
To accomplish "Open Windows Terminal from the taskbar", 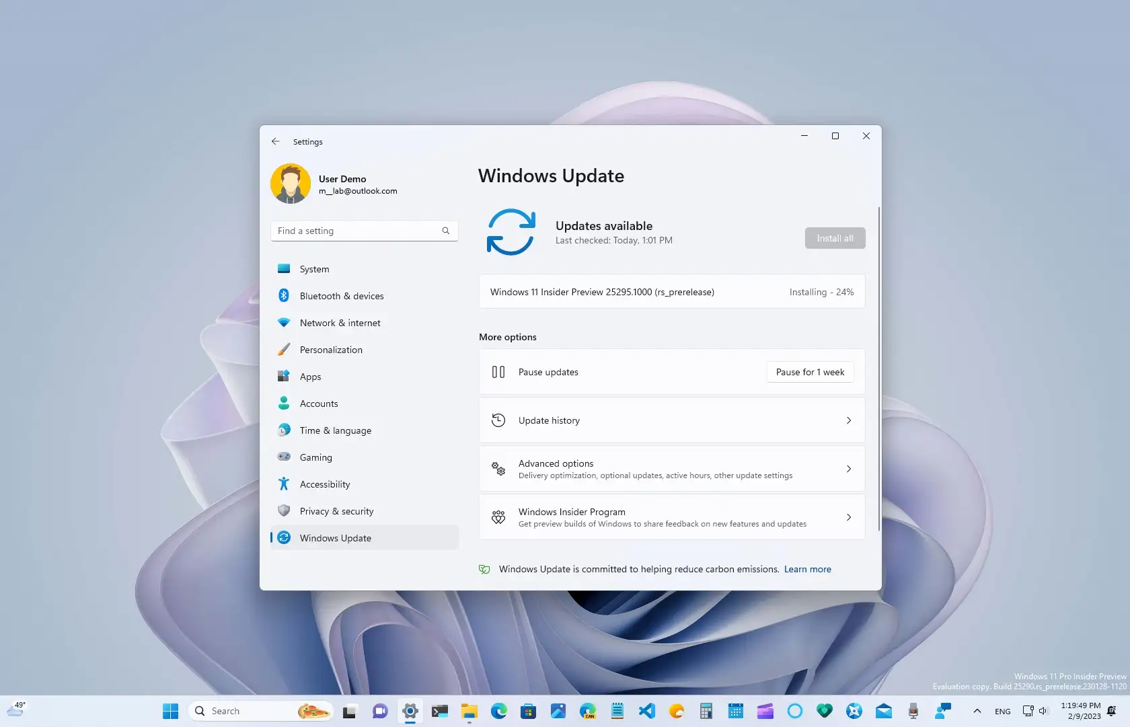I will pyautogui.click(x=440, y=711).
